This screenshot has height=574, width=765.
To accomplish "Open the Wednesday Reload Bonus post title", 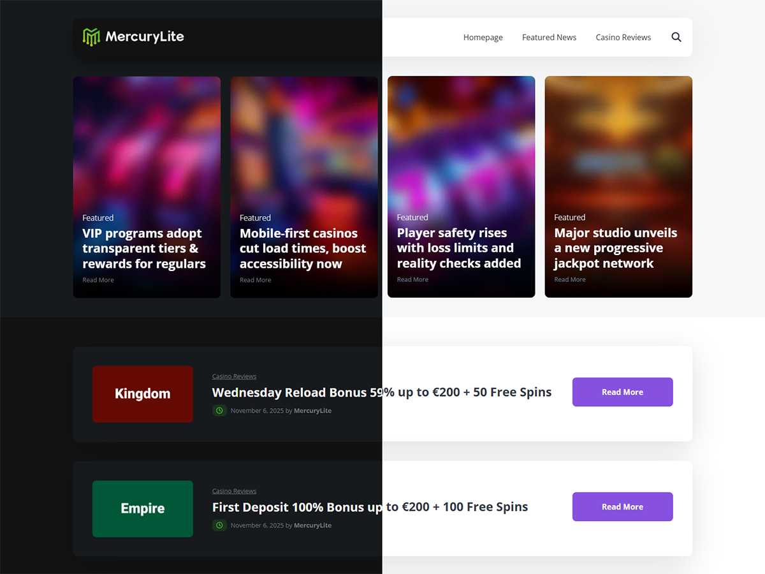I will pyautogui.click(x=382, y=392).
